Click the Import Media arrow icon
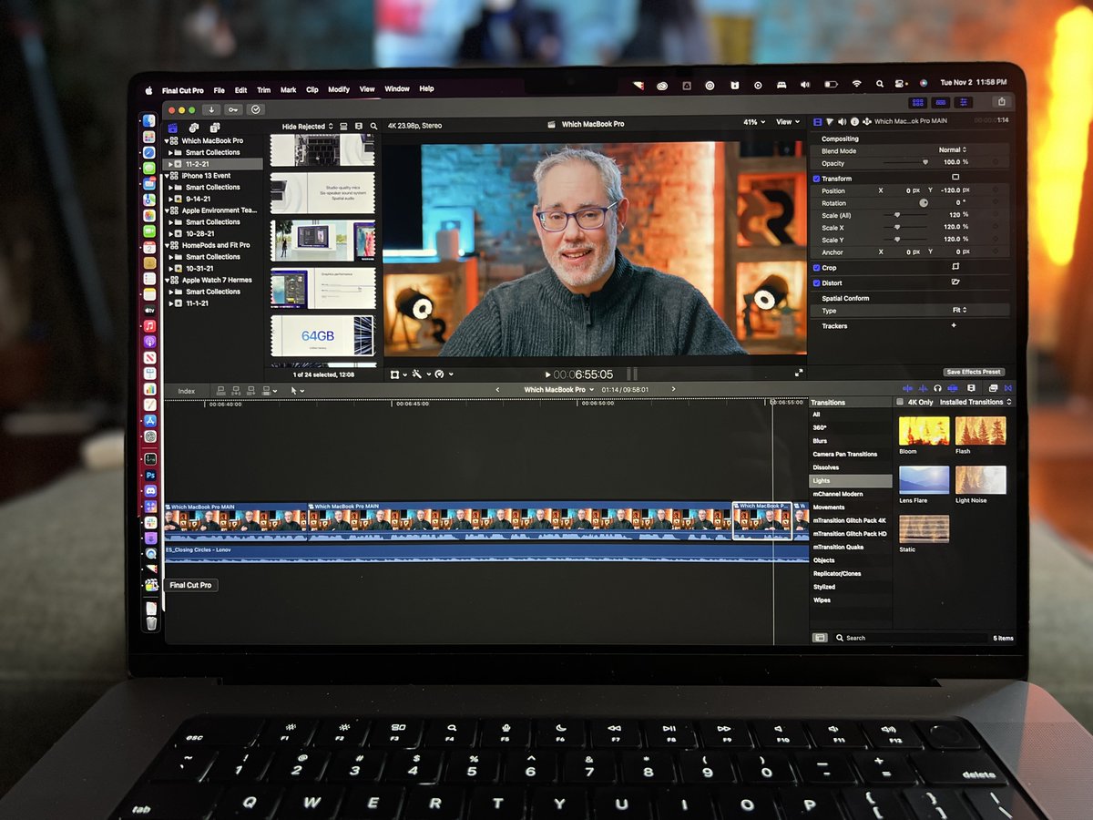The height and width of the screenshot is (820, 1093). [x=212, y=109]
